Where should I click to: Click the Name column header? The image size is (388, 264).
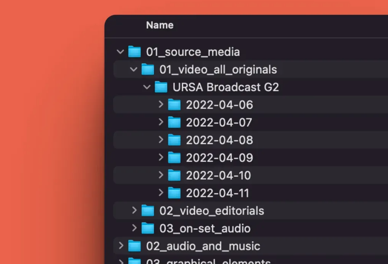point(159,25)
